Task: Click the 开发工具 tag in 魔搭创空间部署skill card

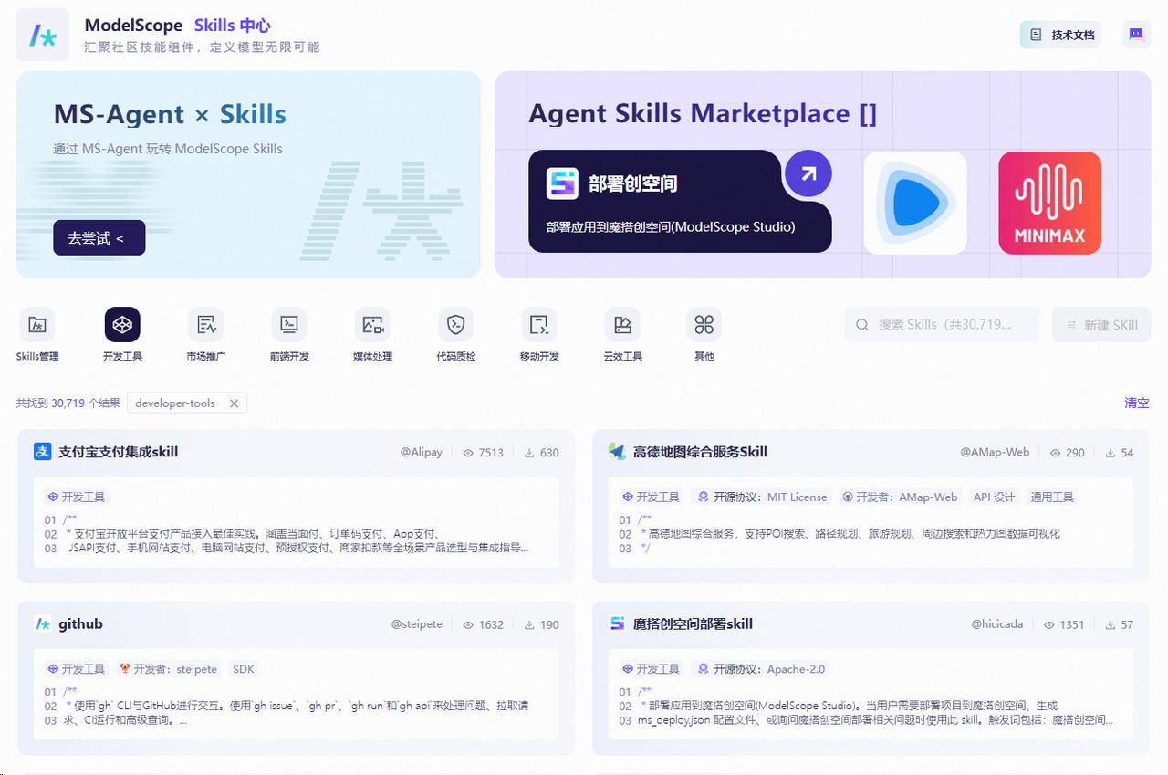Action: point(652,669)
